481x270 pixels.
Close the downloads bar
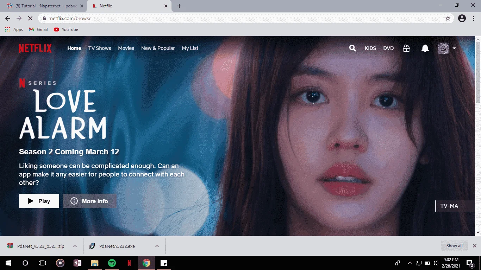(x=475, y=246)
